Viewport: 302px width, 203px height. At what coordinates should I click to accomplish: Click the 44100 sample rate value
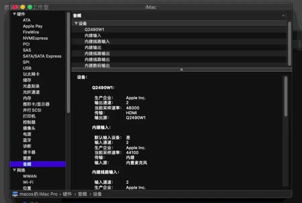click(x=132, y=153)
